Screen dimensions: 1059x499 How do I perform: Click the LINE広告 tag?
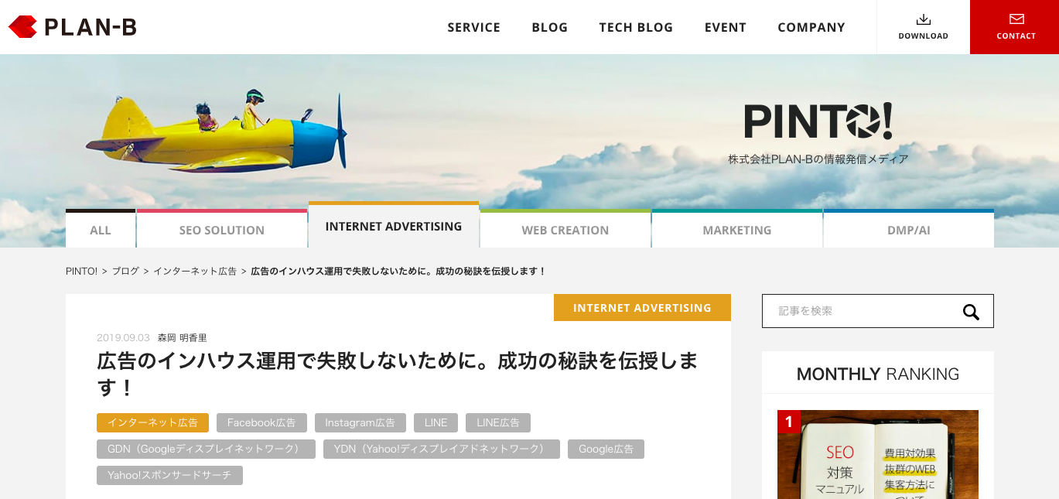pos(498,422)
